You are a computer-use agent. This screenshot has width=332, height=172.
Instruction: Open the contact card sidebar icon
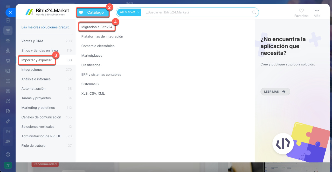[8, 71]
